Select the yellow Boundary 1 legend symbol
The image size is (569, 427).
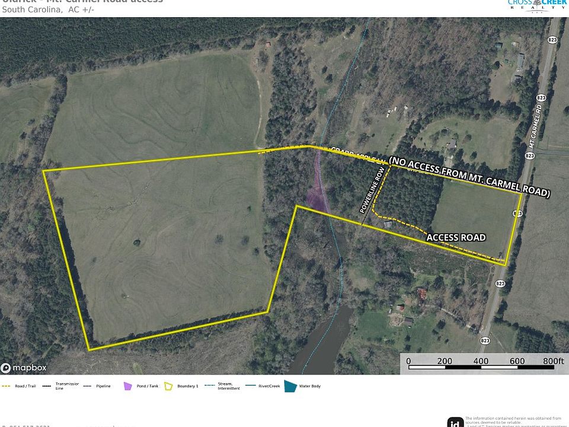coord(168,386)
